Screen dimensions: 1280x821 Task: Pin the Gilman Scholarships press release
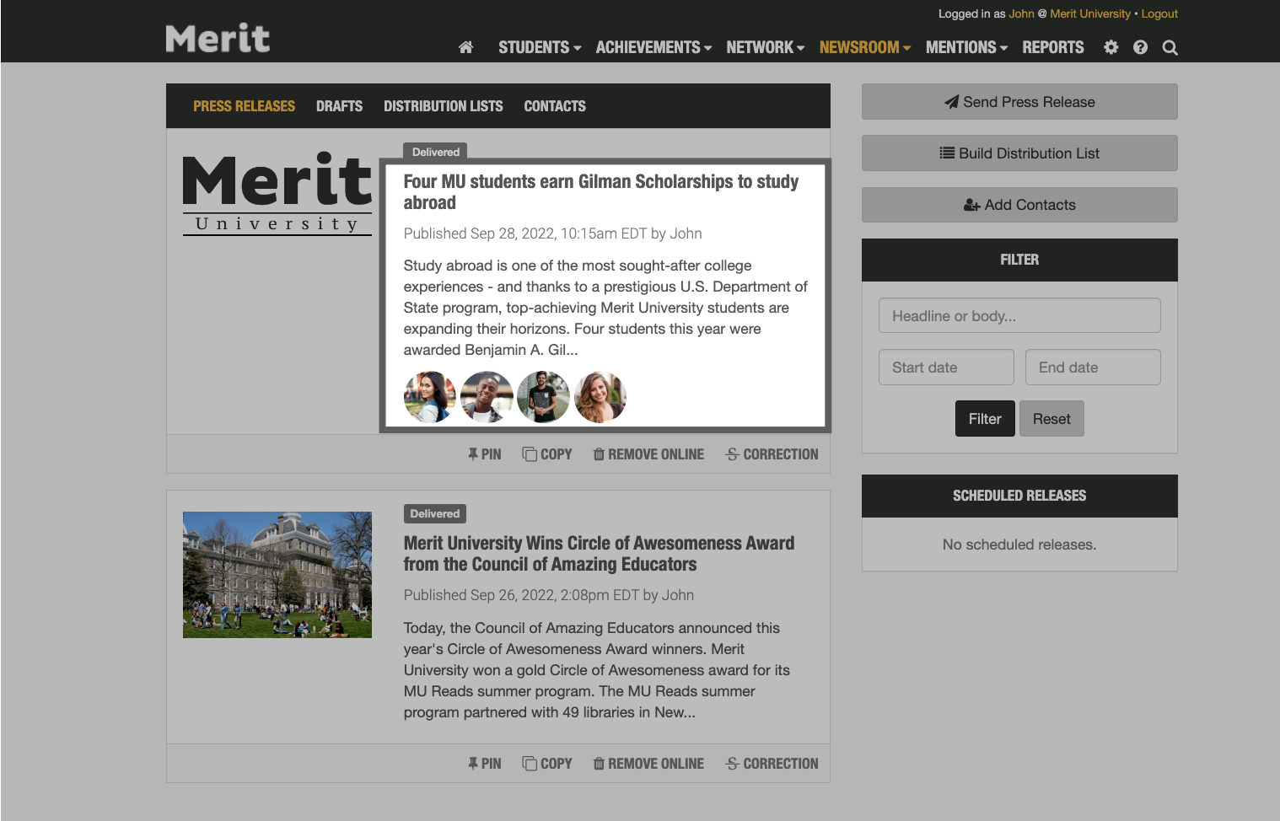[x=484, y=453]
